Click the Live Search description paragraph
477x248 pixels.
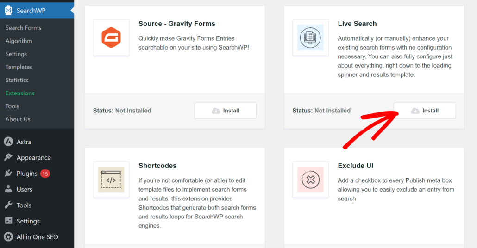pos(395,56)
